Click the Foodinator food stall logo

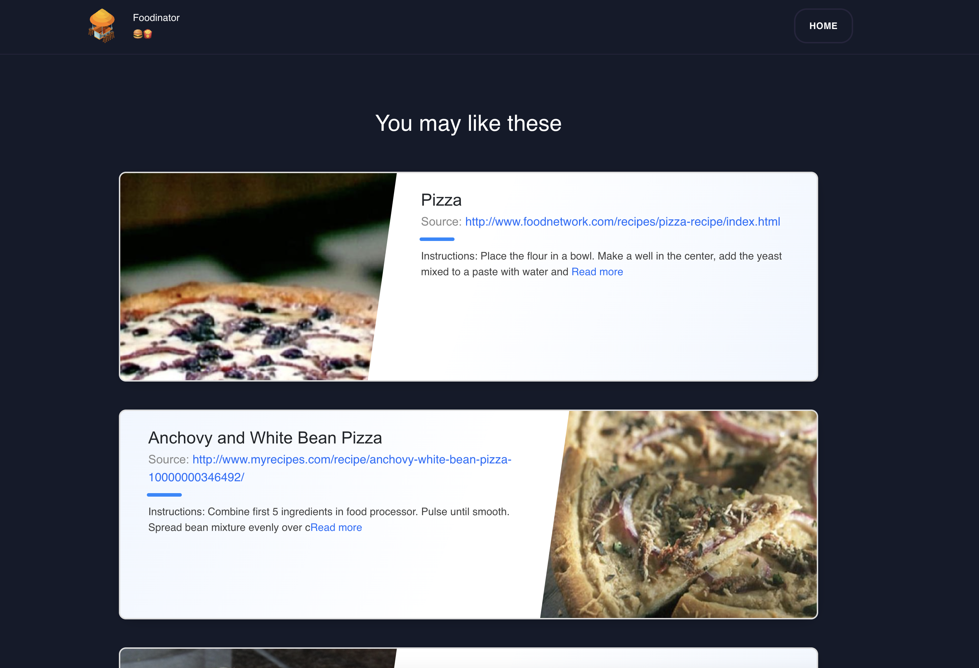101,26
